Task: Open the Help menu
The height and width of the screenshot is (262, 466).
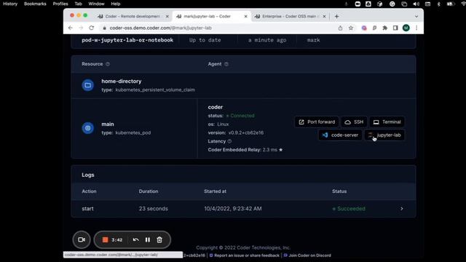Action: point(116,4)
